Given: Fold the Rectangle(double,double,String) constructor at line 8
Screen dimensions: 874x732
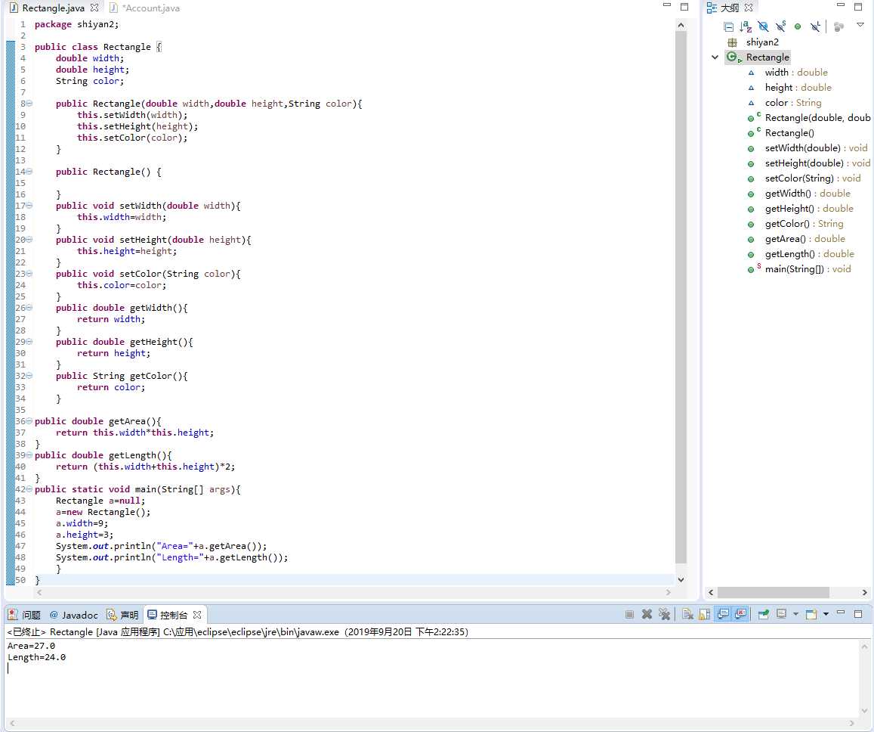Looking at the screenshot, I should pos(29,103).
